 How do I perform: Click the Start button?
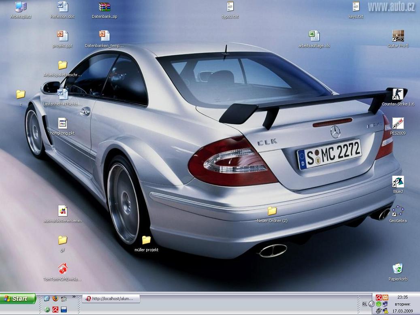(18, 299)
